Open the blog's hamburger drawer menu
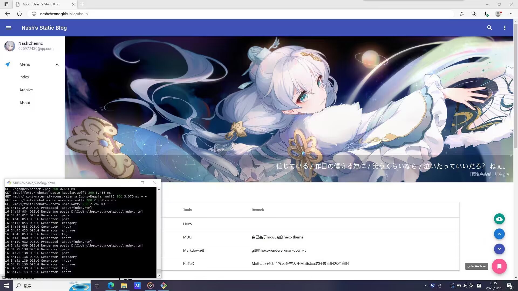518x291 pixels. pos(9,28)
